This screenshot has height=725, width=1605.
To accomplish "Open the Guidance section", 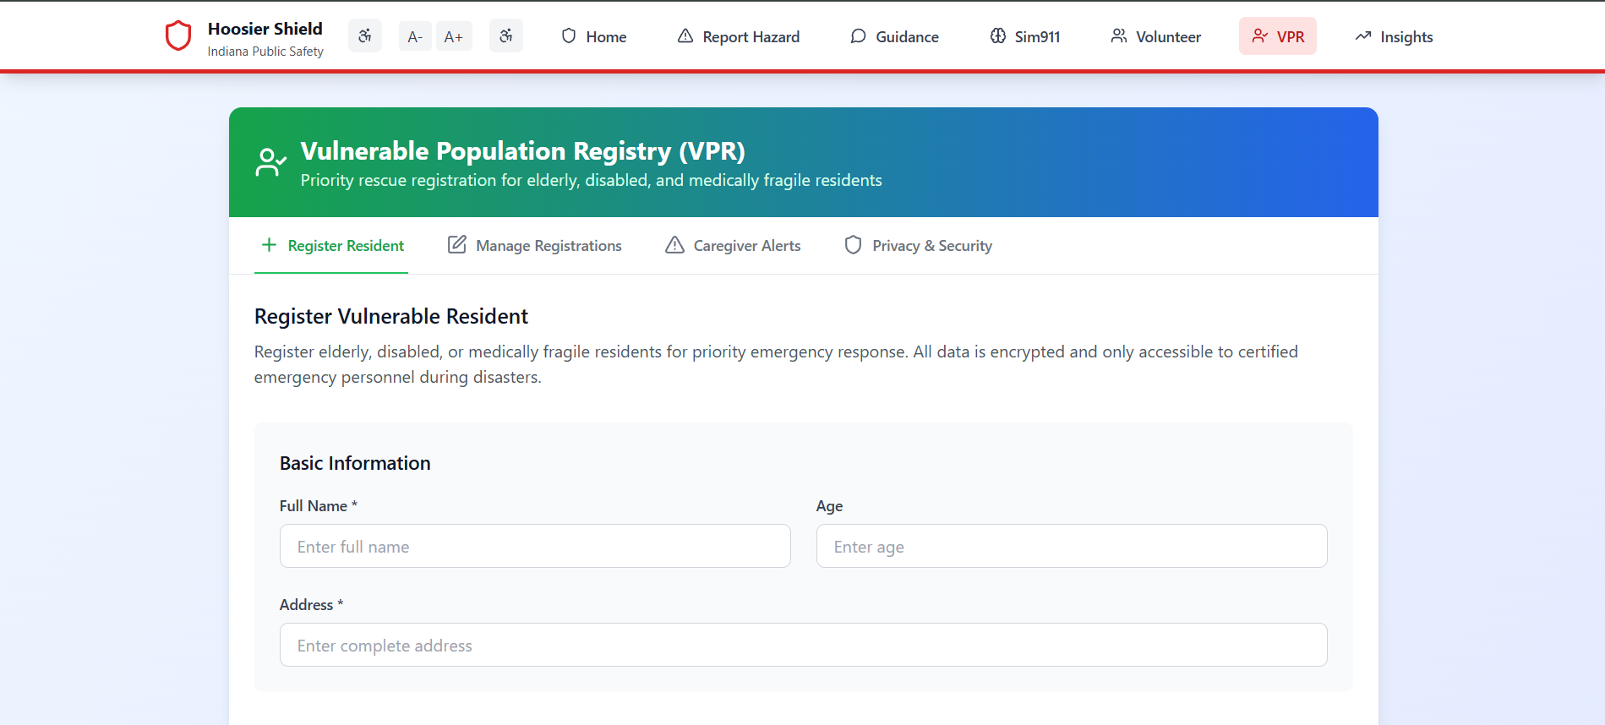I will tap(894, 36).
